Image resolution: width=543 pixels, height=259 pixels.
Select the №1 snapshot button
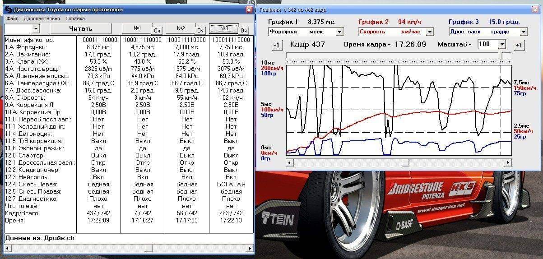pyautogui.click(x=137, y=28)
